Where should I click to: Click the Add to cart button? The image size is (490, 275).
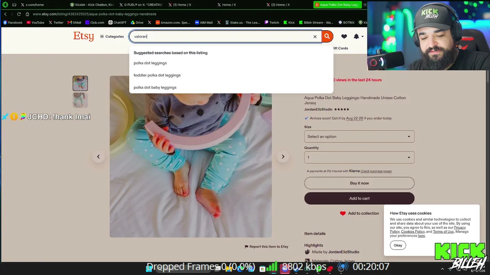359,199
